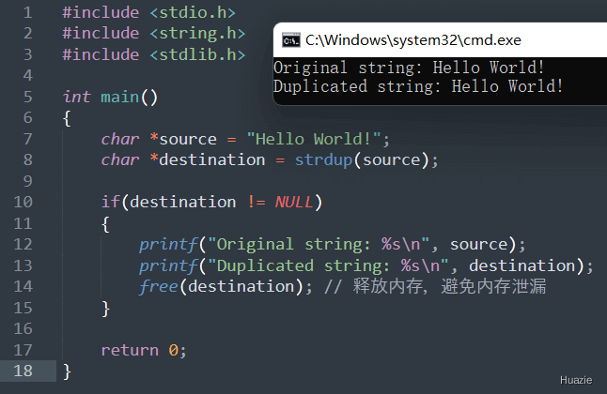
Task: Click the Chinese comment on line 14
Action: (x=435, y=287)
